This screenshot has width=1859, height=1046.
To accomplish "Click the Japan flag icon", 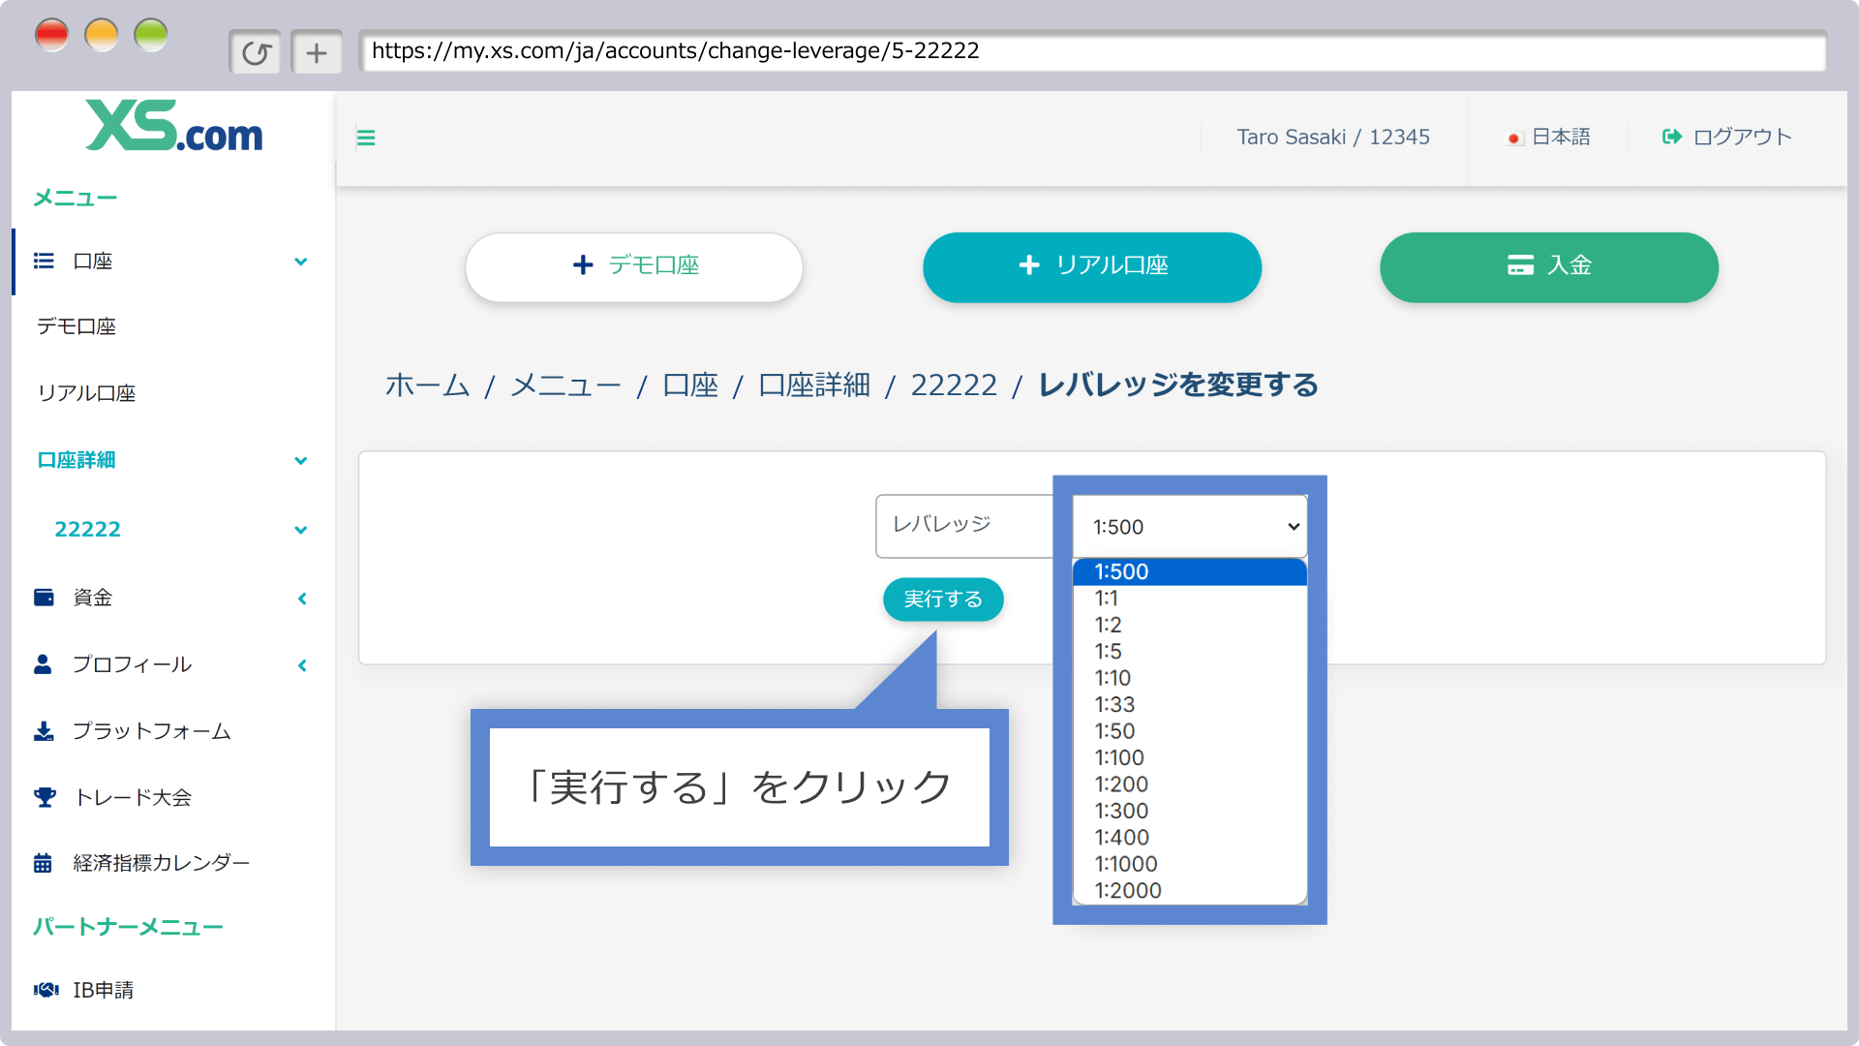I will [x=1513, y=138].
